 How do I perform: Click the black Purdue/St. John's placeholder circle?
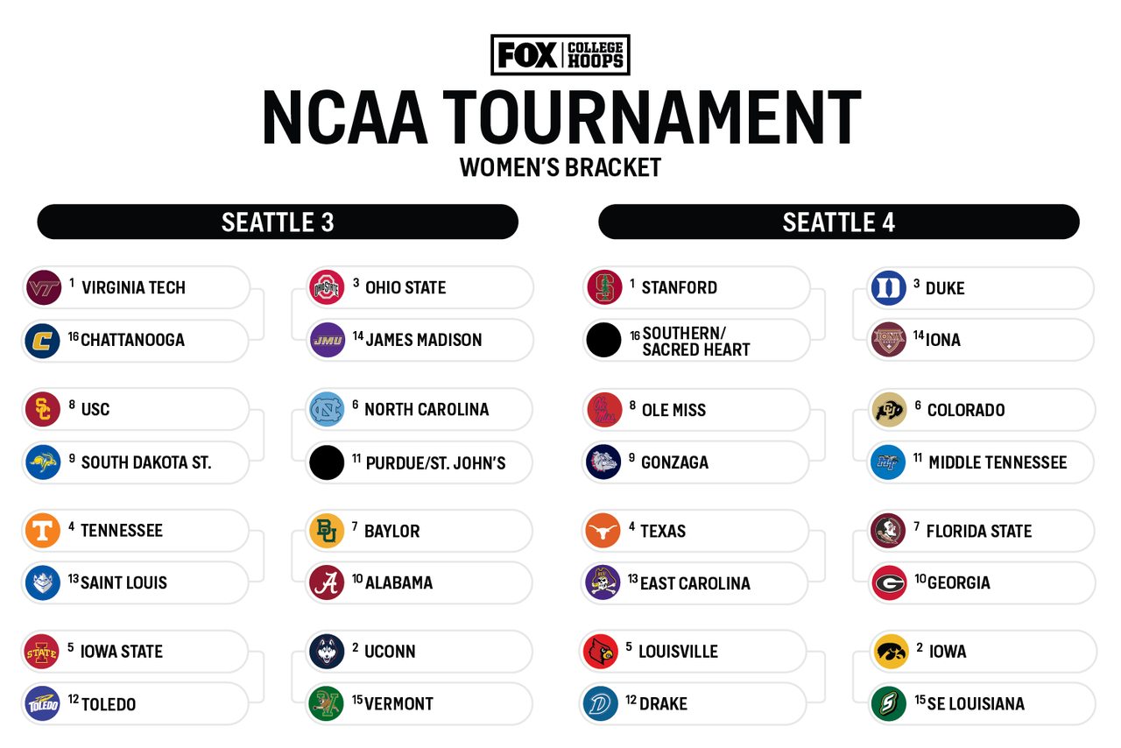[x=327, y=462]
